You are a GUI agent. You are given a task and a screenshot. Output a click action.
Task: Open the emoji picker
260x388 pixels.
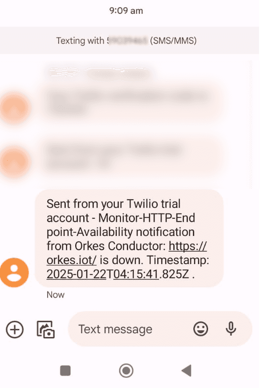[x=200, y=329]
